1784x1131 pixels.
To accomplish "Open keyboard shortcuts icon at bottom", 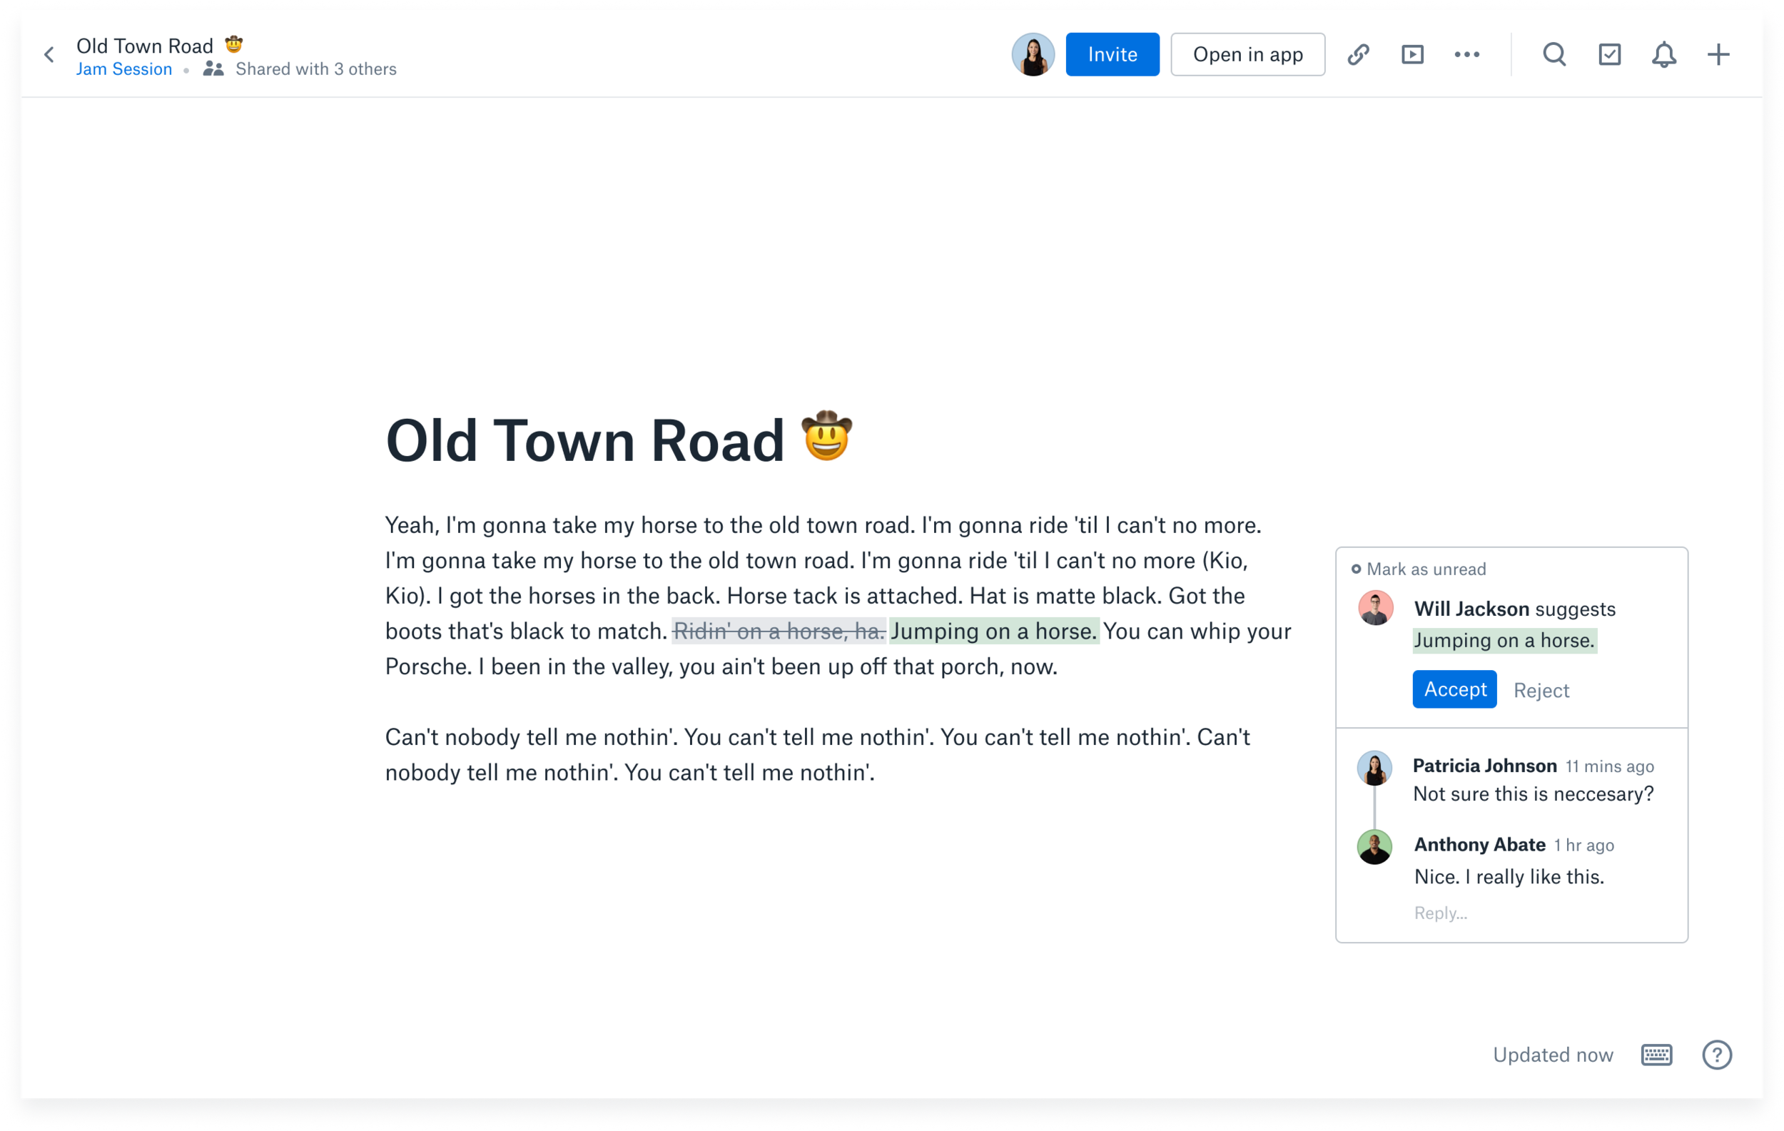I will 1656,1055.
